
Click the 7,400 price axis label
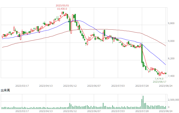tap(171, 76)
